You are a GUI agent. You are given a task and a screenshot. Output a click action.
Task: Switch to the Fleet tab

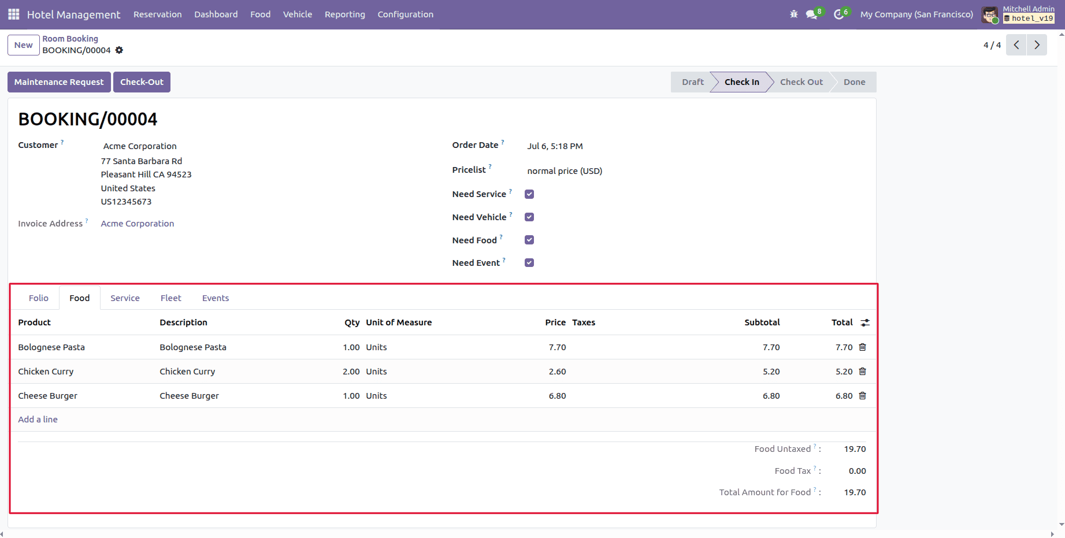click(171, 298)
